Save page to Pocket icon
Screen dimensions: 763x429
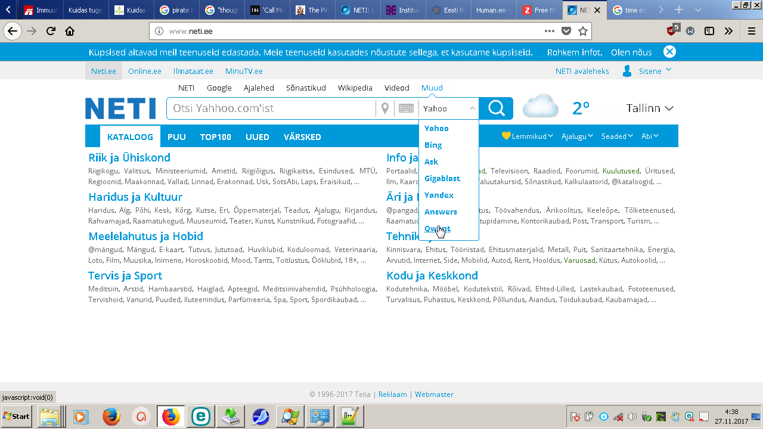(x=566, y=31)
